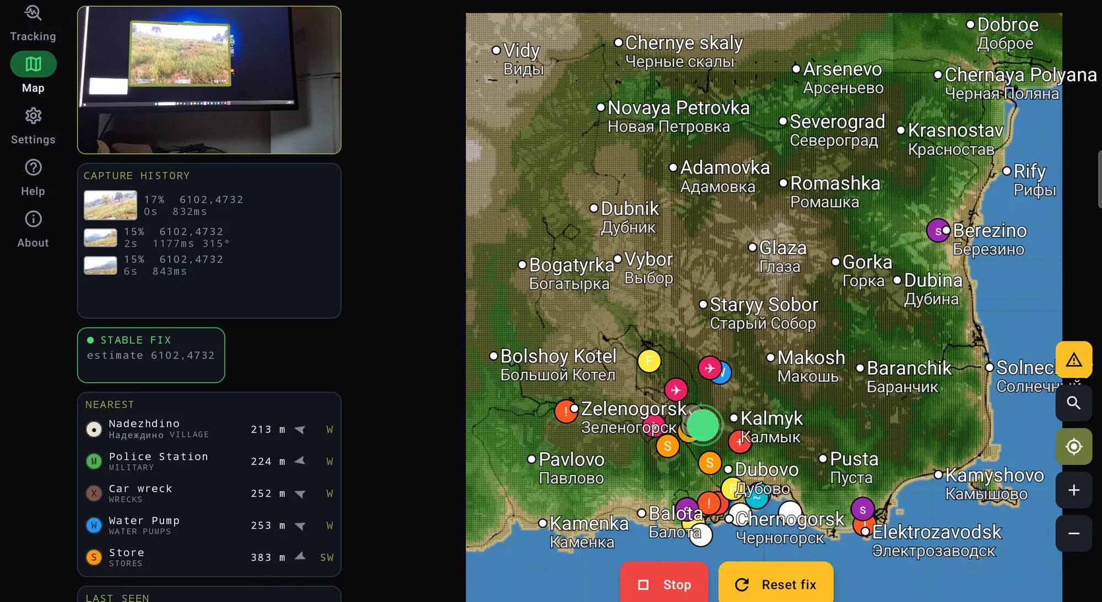Click the red plus marker at Kalmyk
Image resolution: width=1102 pixels, height=602 pixels.
(x=738, y=442)
